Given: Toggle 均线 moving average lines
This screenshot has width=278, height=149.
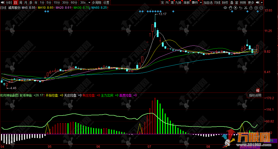Looking at the screenshot, I should coord(217,3).
